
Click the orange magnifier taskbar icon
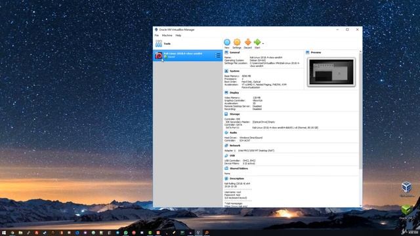207,233
